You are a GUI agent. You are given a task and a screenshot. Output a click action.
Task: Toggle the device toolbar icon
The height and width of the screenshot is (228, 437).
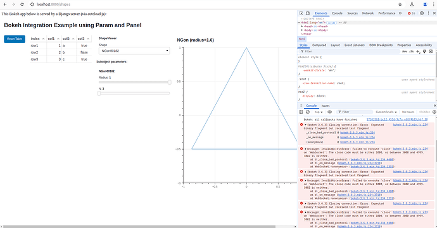tap(308, 13)
